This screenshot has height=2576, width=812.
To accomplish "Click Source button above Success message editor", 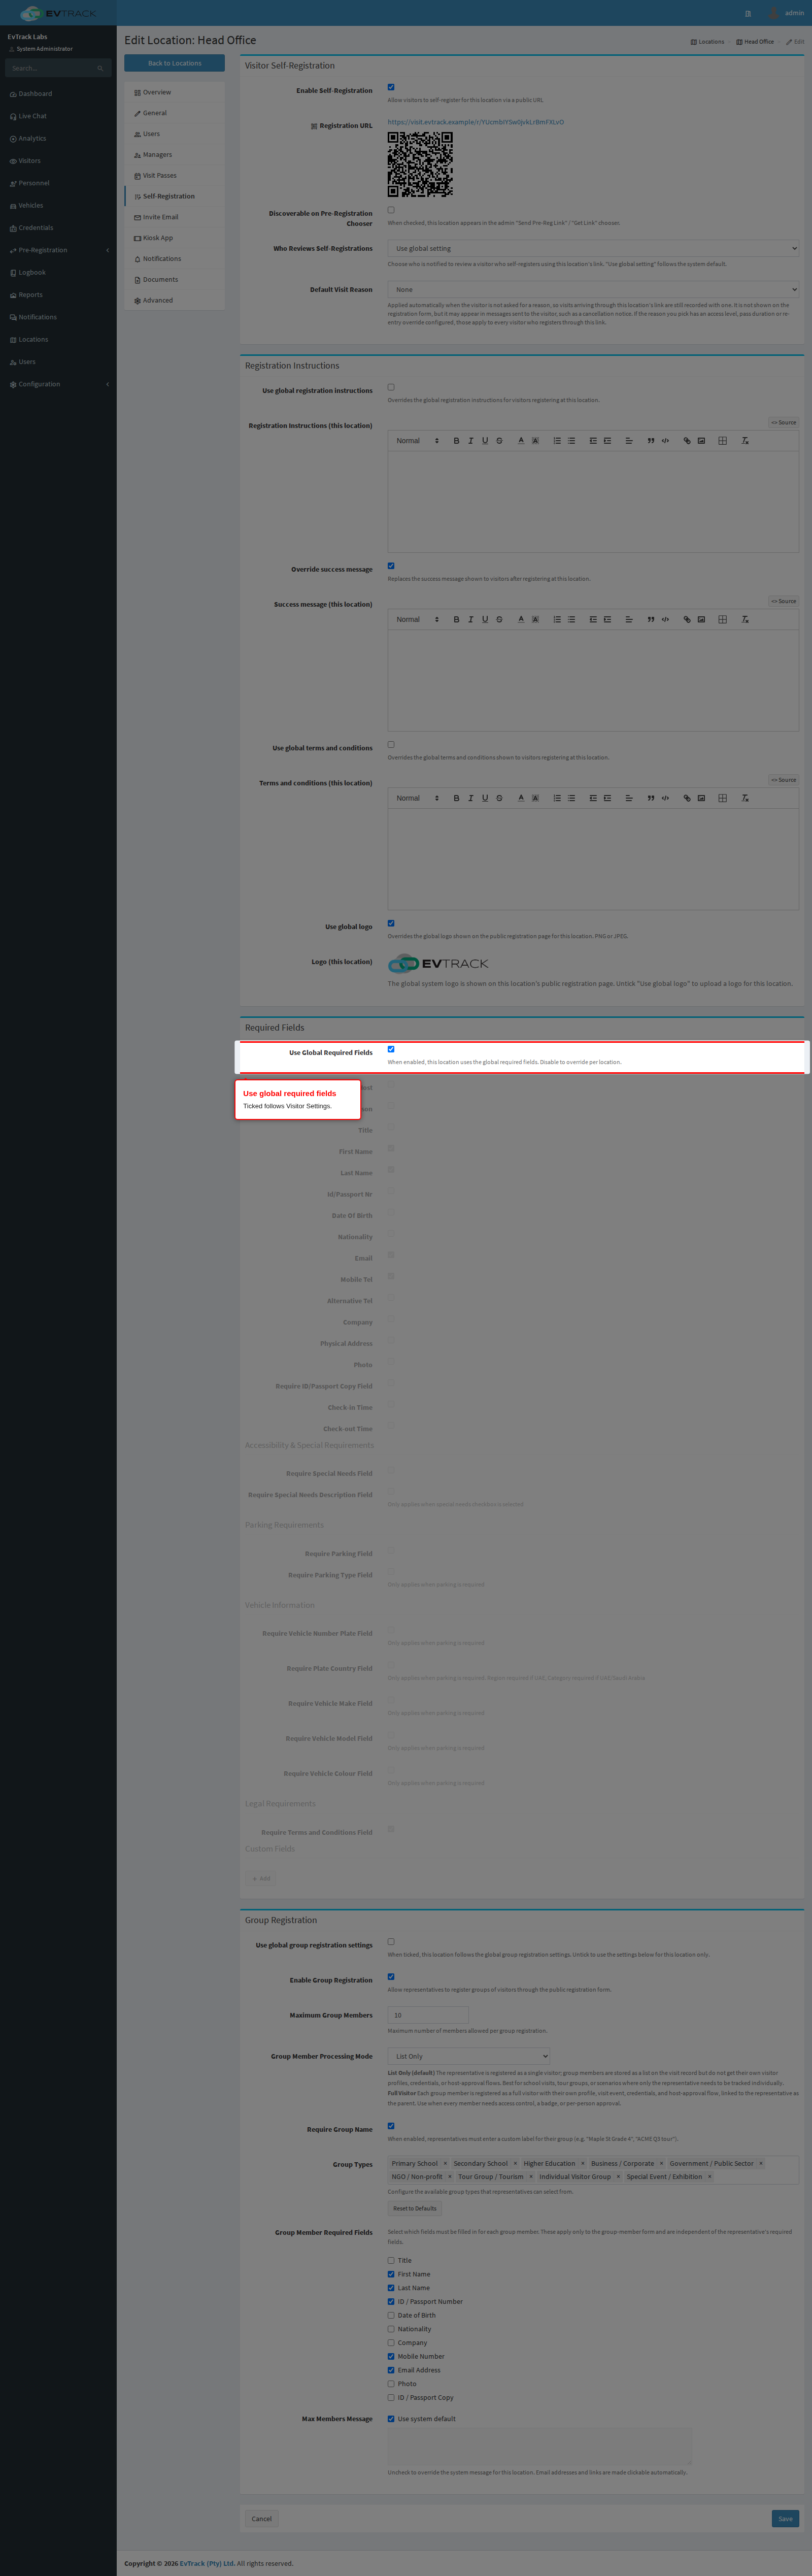I will pos(784,601).
